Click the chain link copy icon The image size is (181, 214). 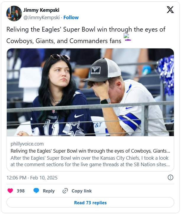click(x=65, y=191)
